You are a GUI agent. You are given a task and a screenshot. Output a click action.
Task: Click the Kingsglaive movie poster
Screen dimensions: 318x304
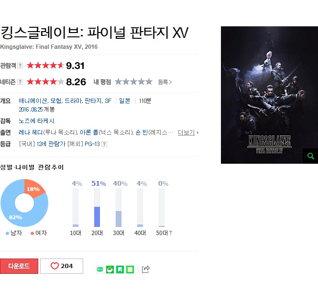[x=269, y=95]
